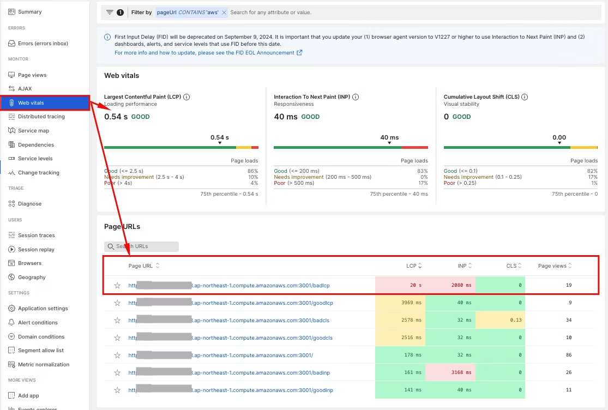This screenshot has width=608, height=410.
Task: Star the /badcls page URL row
Action: [117, 321]
